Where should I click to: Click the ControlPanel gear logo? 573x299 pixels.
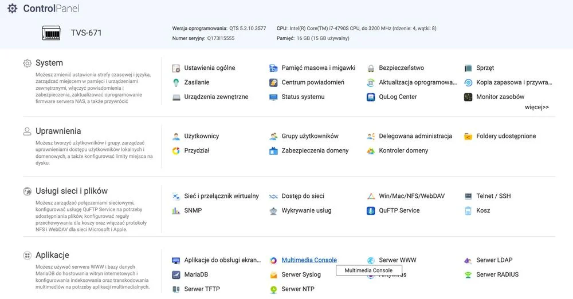coord(13,9)
